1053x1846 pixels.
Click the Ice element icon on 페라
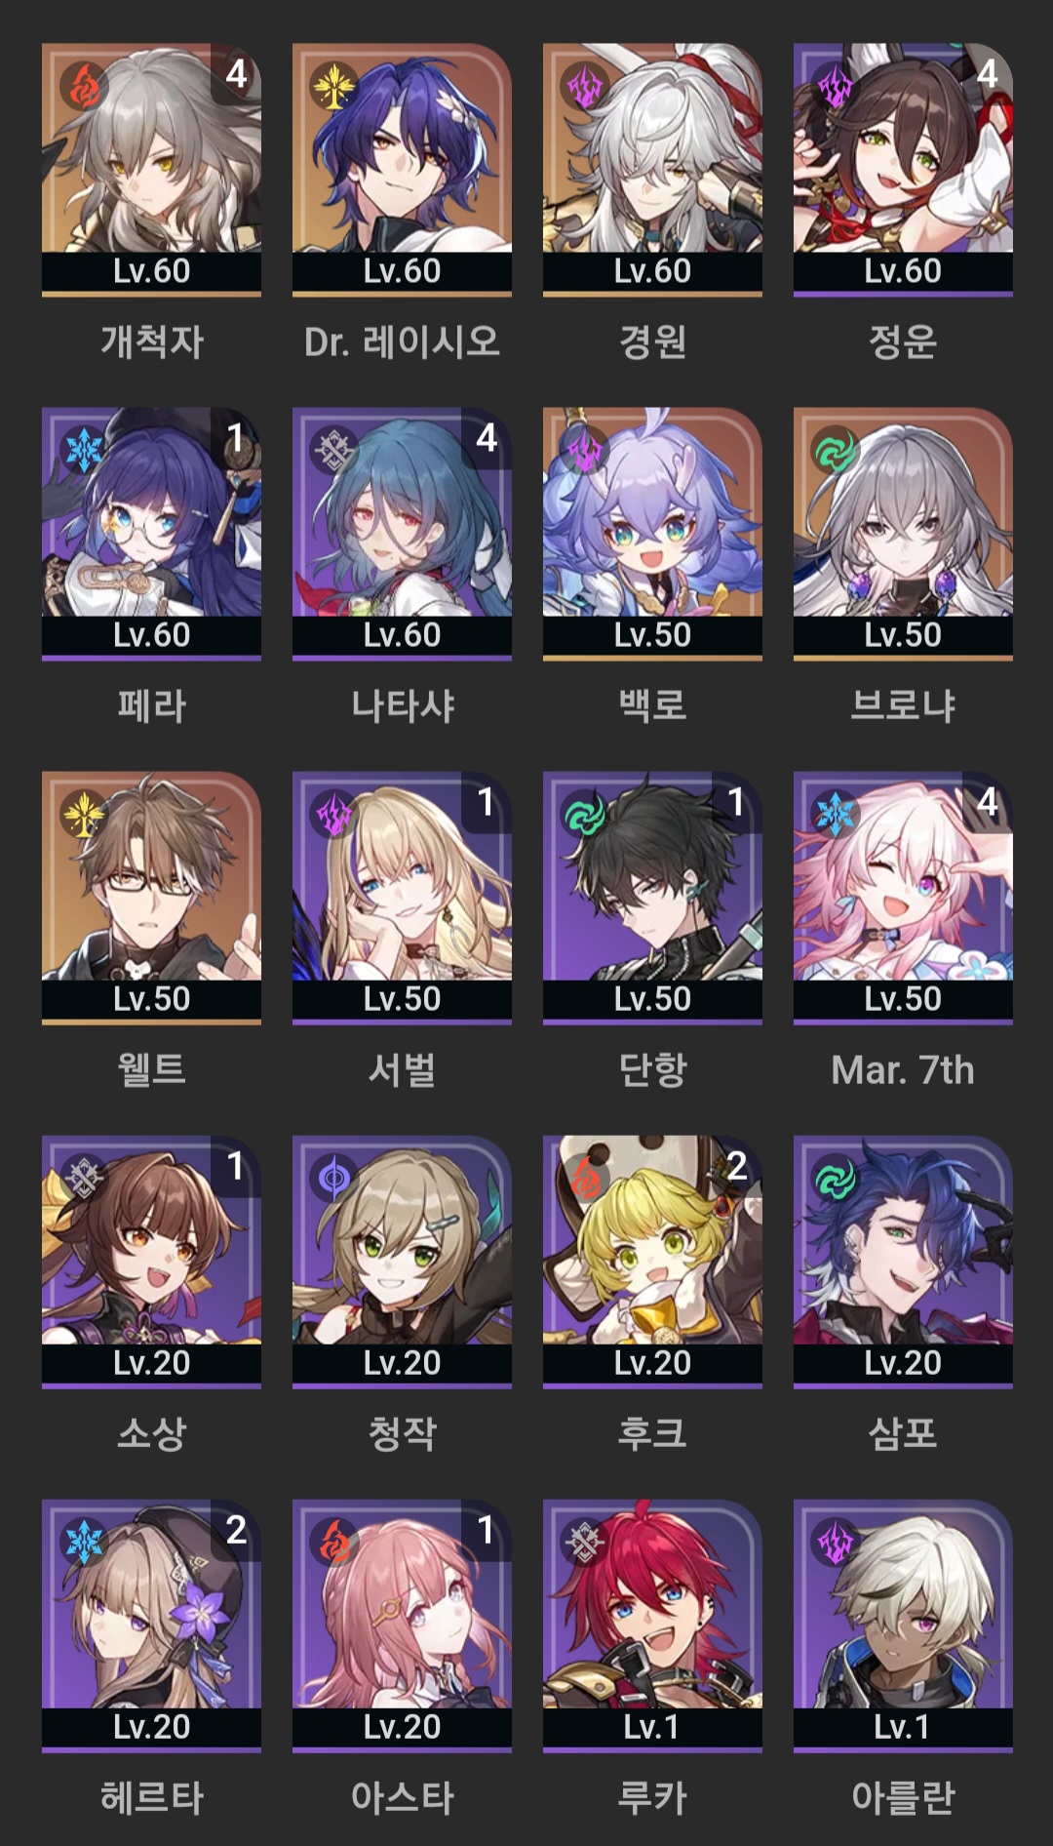[84, 450]
